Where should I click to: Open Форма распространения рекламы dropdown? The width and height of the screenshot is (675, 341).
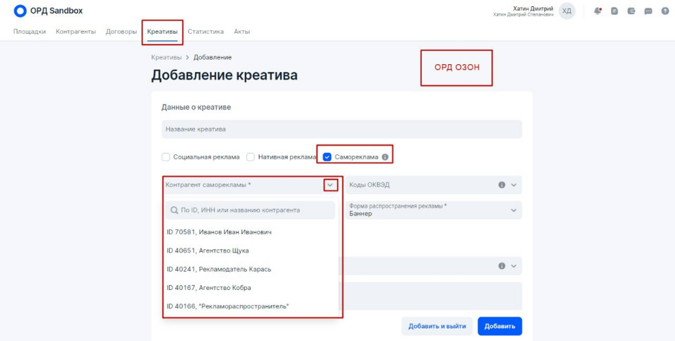(433, 210)
